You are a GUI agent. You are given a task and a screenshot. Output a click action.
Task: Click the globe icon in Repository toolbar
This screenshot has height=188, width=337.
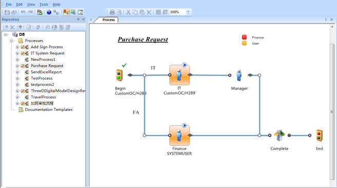54,27
